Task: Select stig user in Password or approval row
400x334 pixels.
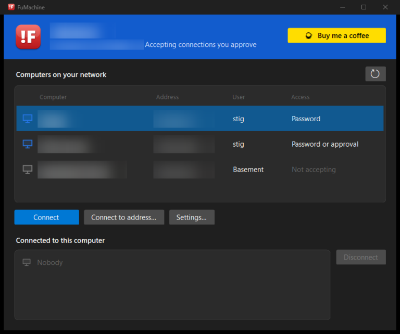Action: pos(238,144)
